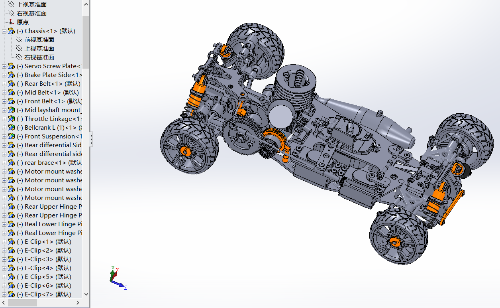Screen dimensions: 500x308
Task: Click the Front Suspension<1> part icon
Action: (x=12, y=136)
